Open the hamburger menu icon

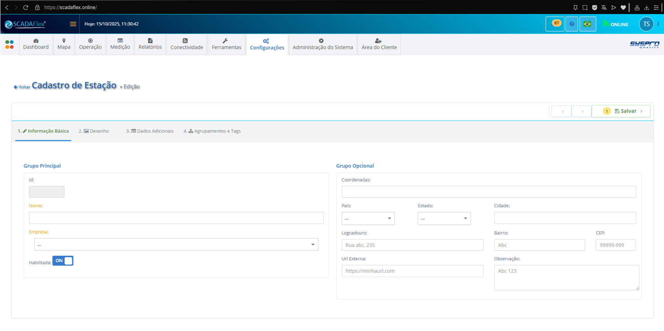(x=73, y=24)
